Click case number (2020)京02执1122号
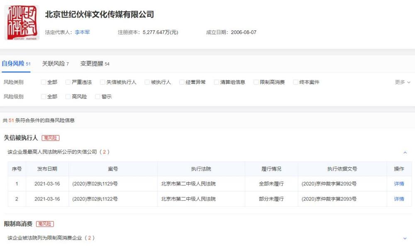415x247 pixels. [x=95, y=199]
